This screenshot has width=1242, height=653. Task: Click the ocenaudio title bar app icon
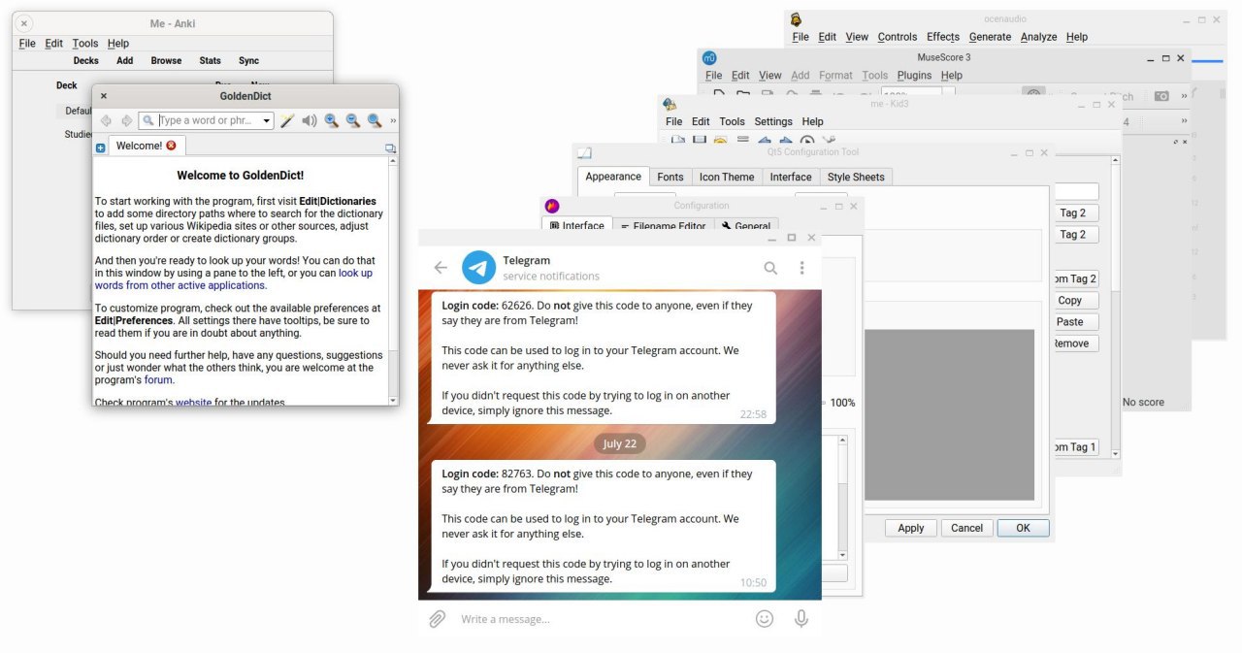click(x=797, y=18)
